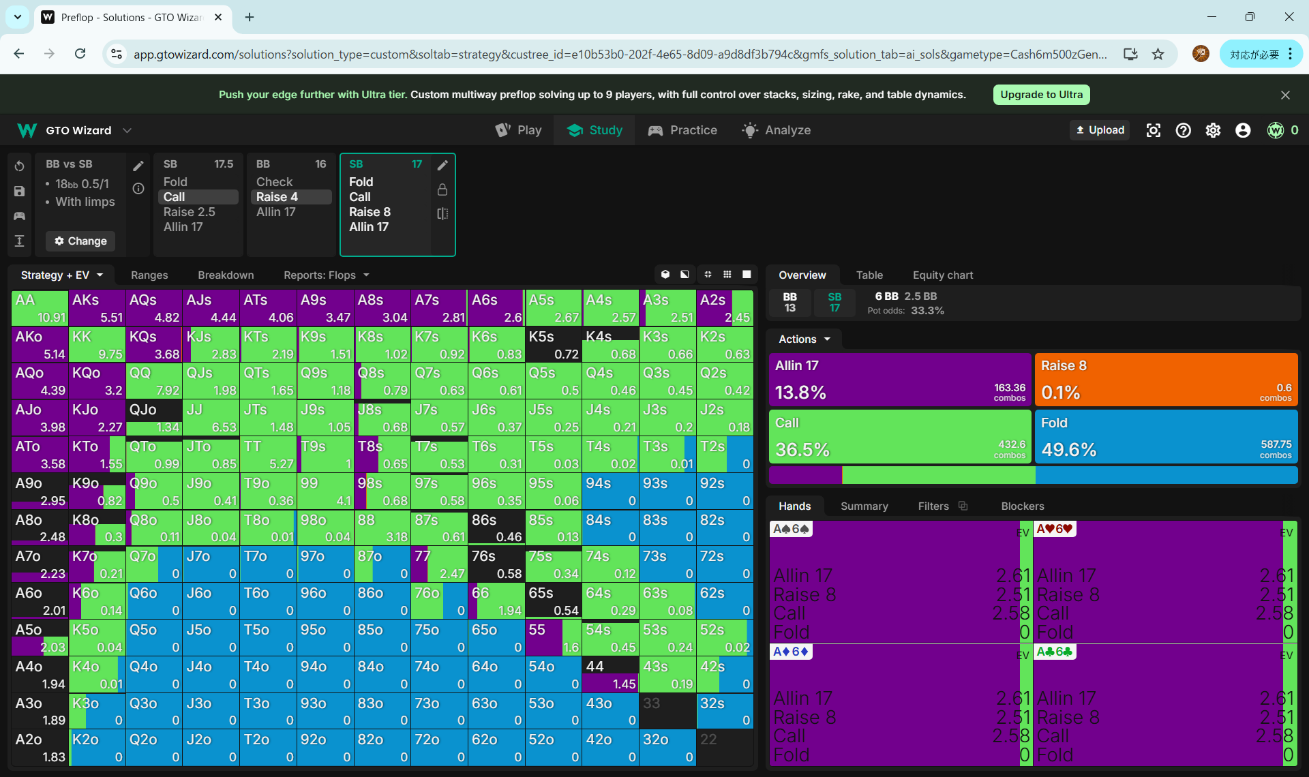Select the orange Raise 8 action box
Viewport: 1309px width, 777px height.
pos(1165,379)
